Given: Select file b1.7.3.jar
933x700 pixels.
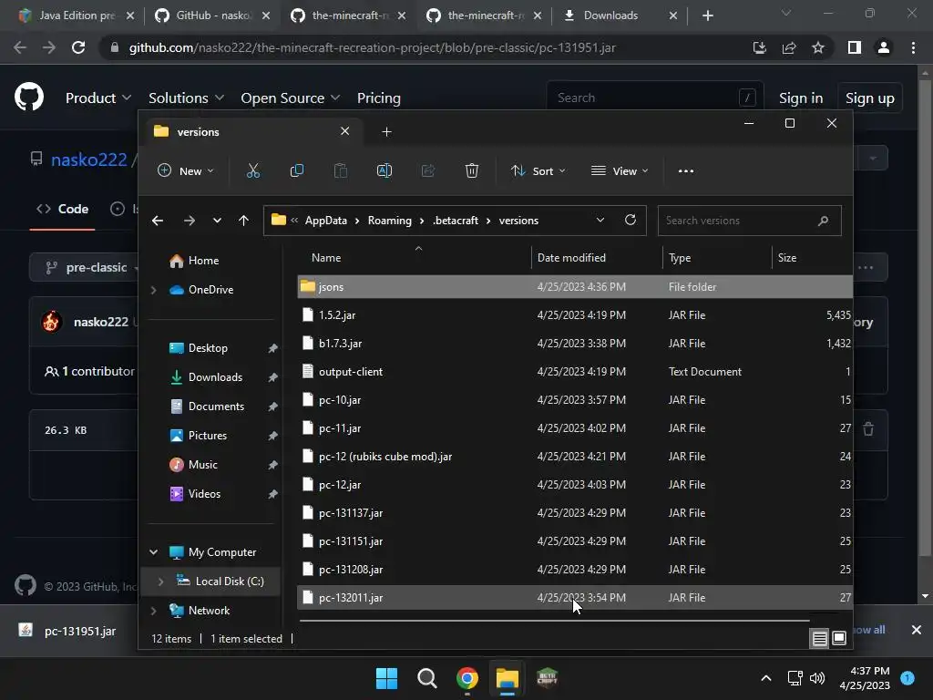Looking at the screenshot, I should point(574,344).
